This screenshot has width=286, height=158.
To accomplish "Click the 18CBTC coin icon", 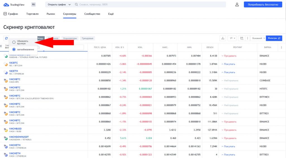I will 6,64.
